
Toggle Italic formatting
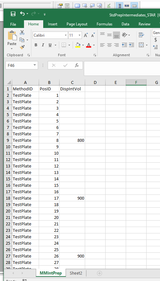pos(43,45)
